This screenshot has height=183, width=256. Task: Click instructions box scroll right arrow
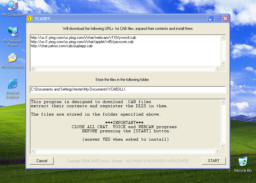217,151
